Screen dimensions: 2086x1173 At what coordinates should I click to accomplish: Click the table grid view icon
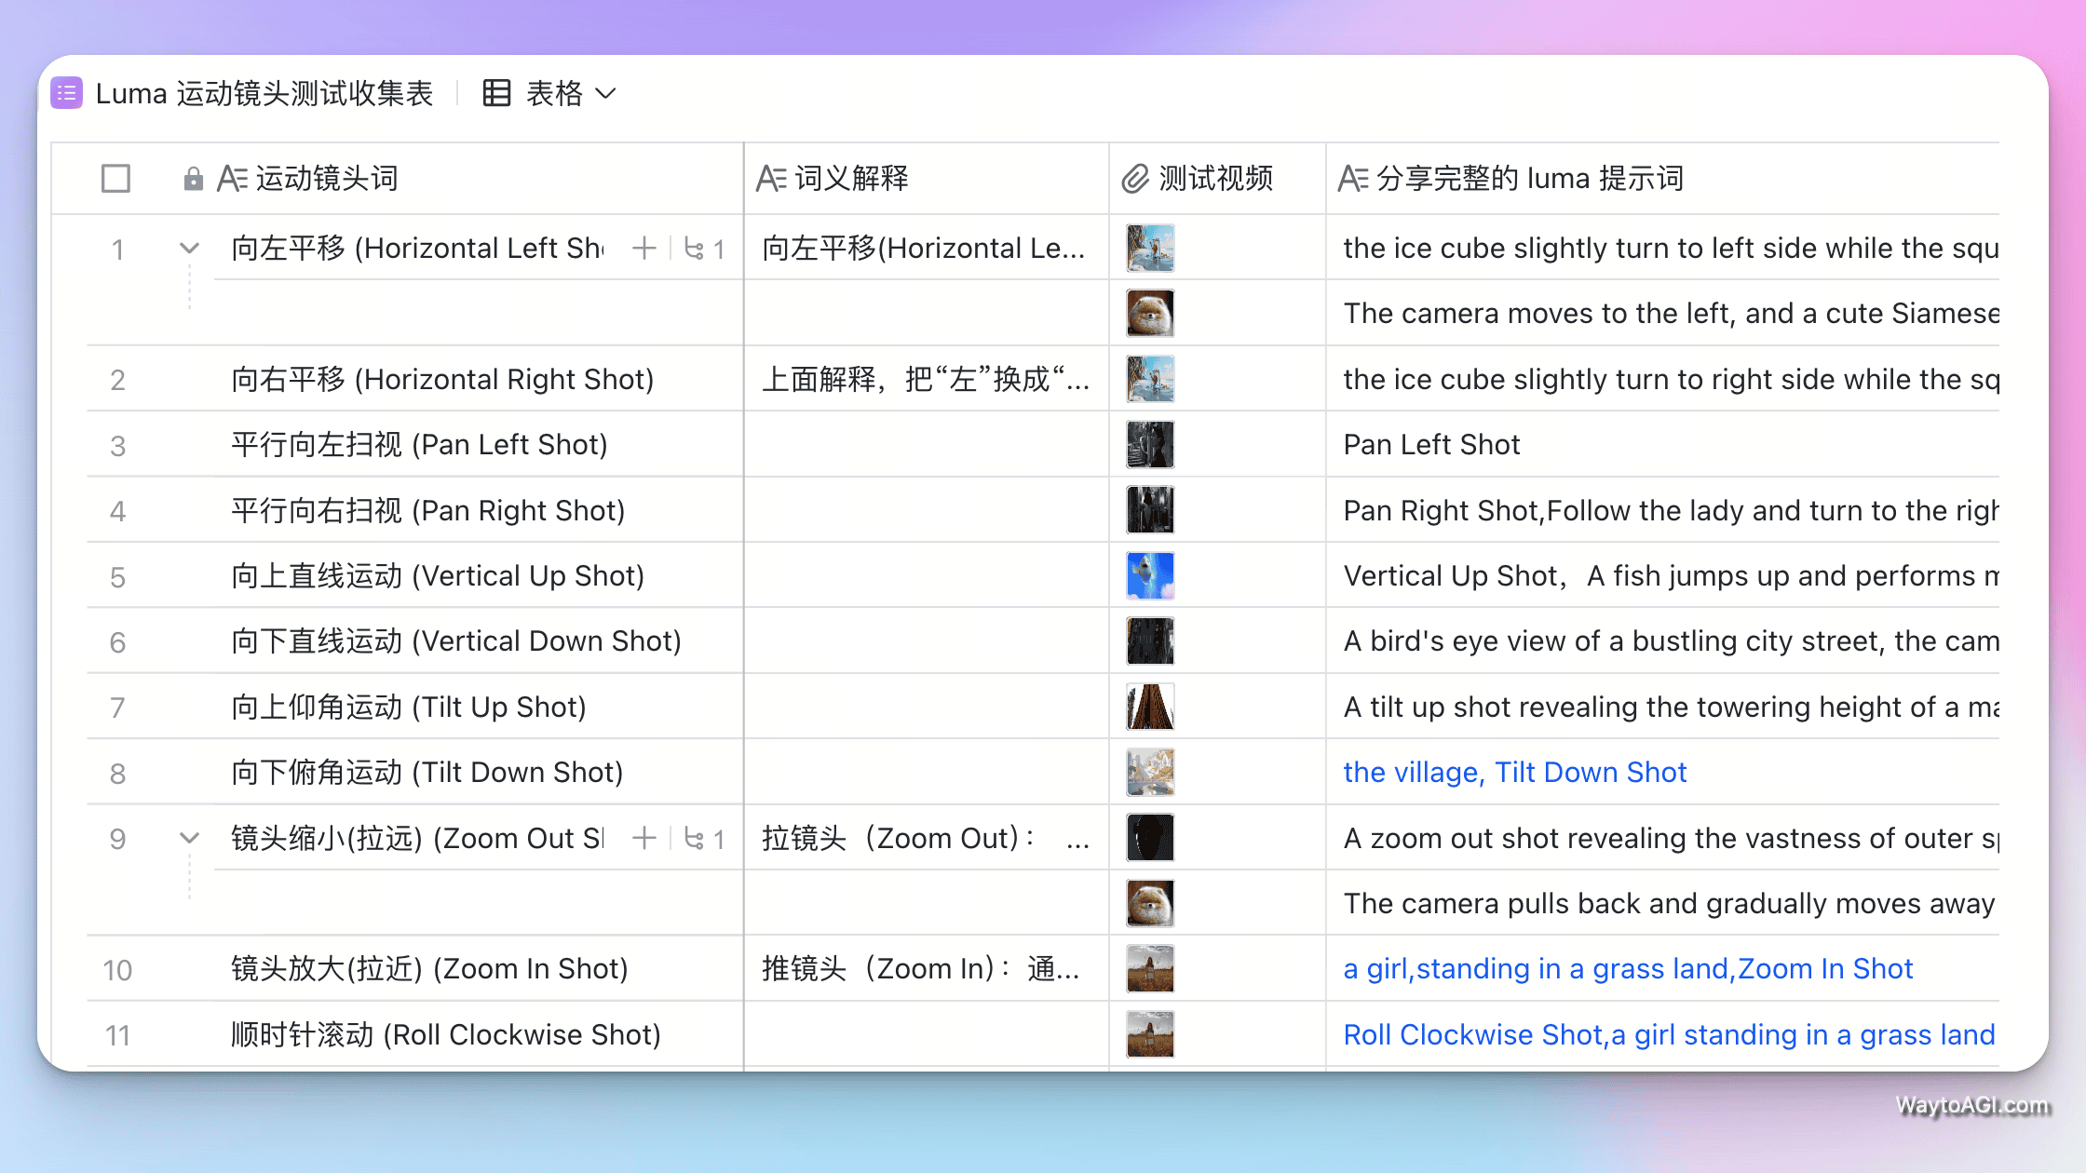coord(496,93)
